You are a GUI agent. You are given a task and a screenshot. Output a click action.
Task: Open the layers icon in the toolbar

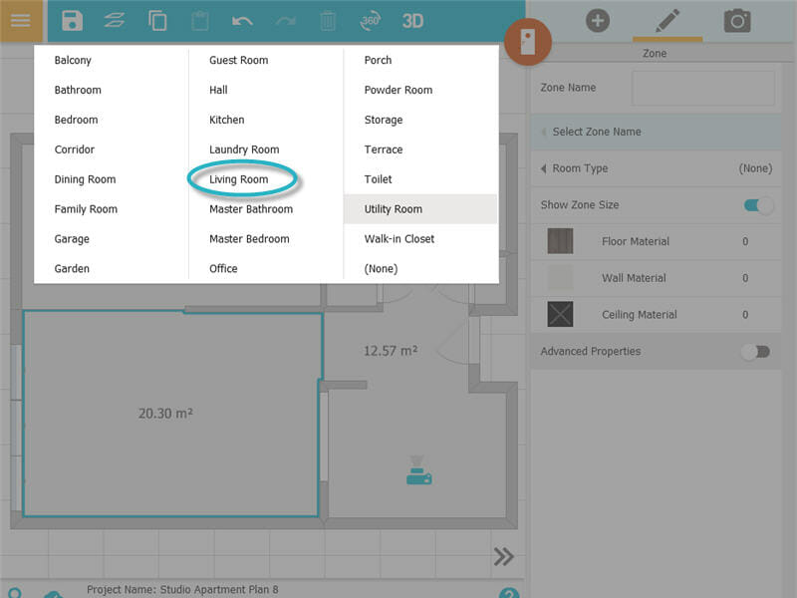115,21
